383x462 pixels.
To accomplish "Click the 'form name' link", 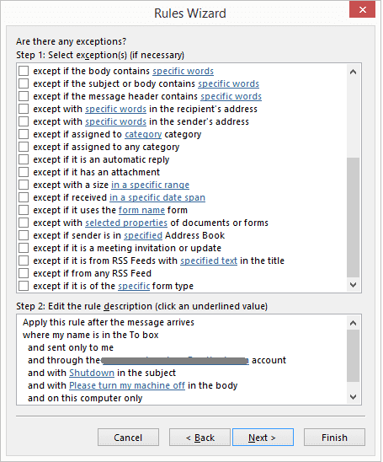I will click(x=141, y=210).
